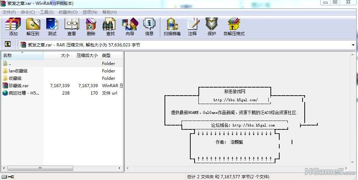358x180 pixels.
Task: Select the 珍藏级.rar file entry
Action: 19,85
